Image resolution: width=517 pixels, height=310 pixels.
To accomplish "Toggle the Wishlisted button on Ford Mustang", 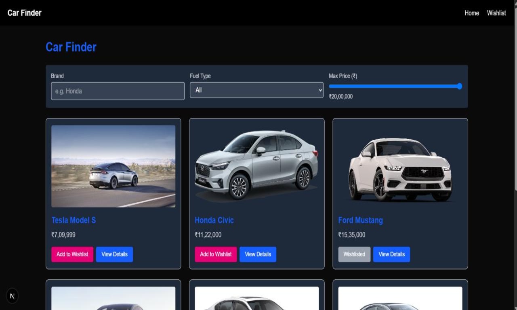I will coord(354,254).
